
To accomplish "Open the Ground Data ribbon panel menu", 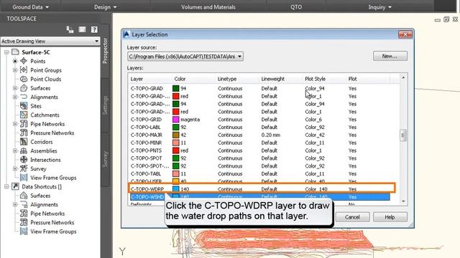I will [30, 7].
